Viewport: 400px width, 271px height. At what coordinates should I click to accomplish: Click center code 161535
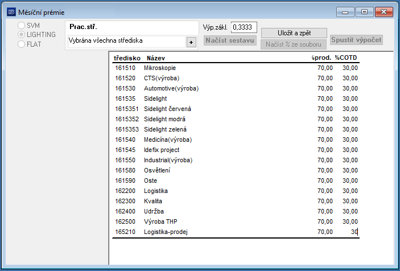pyautogui.click(x=125, y=98)
